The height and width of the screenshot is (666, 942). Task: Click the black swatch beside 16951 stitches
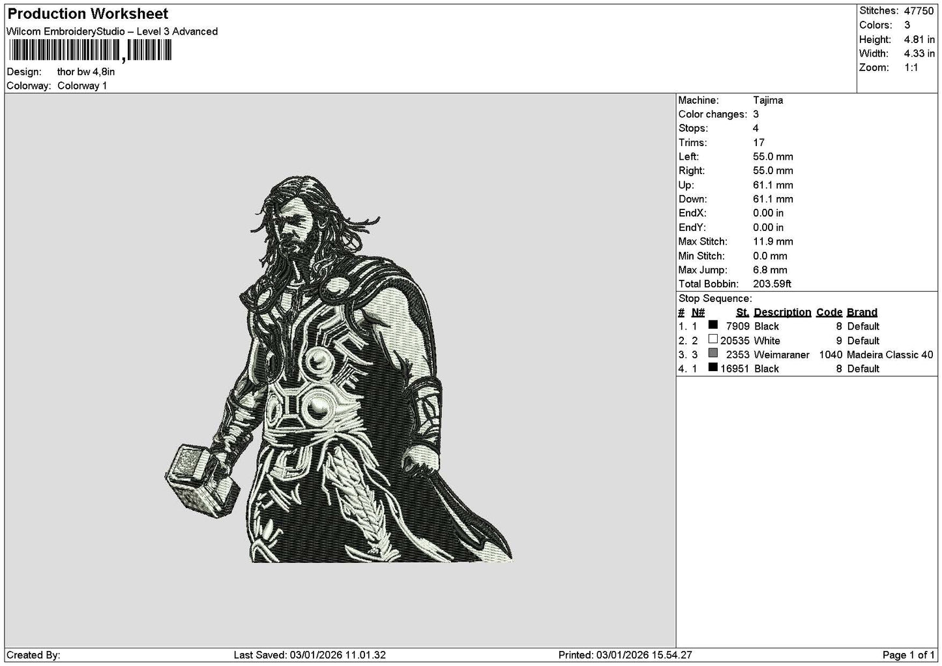click(x=713, y=367)
